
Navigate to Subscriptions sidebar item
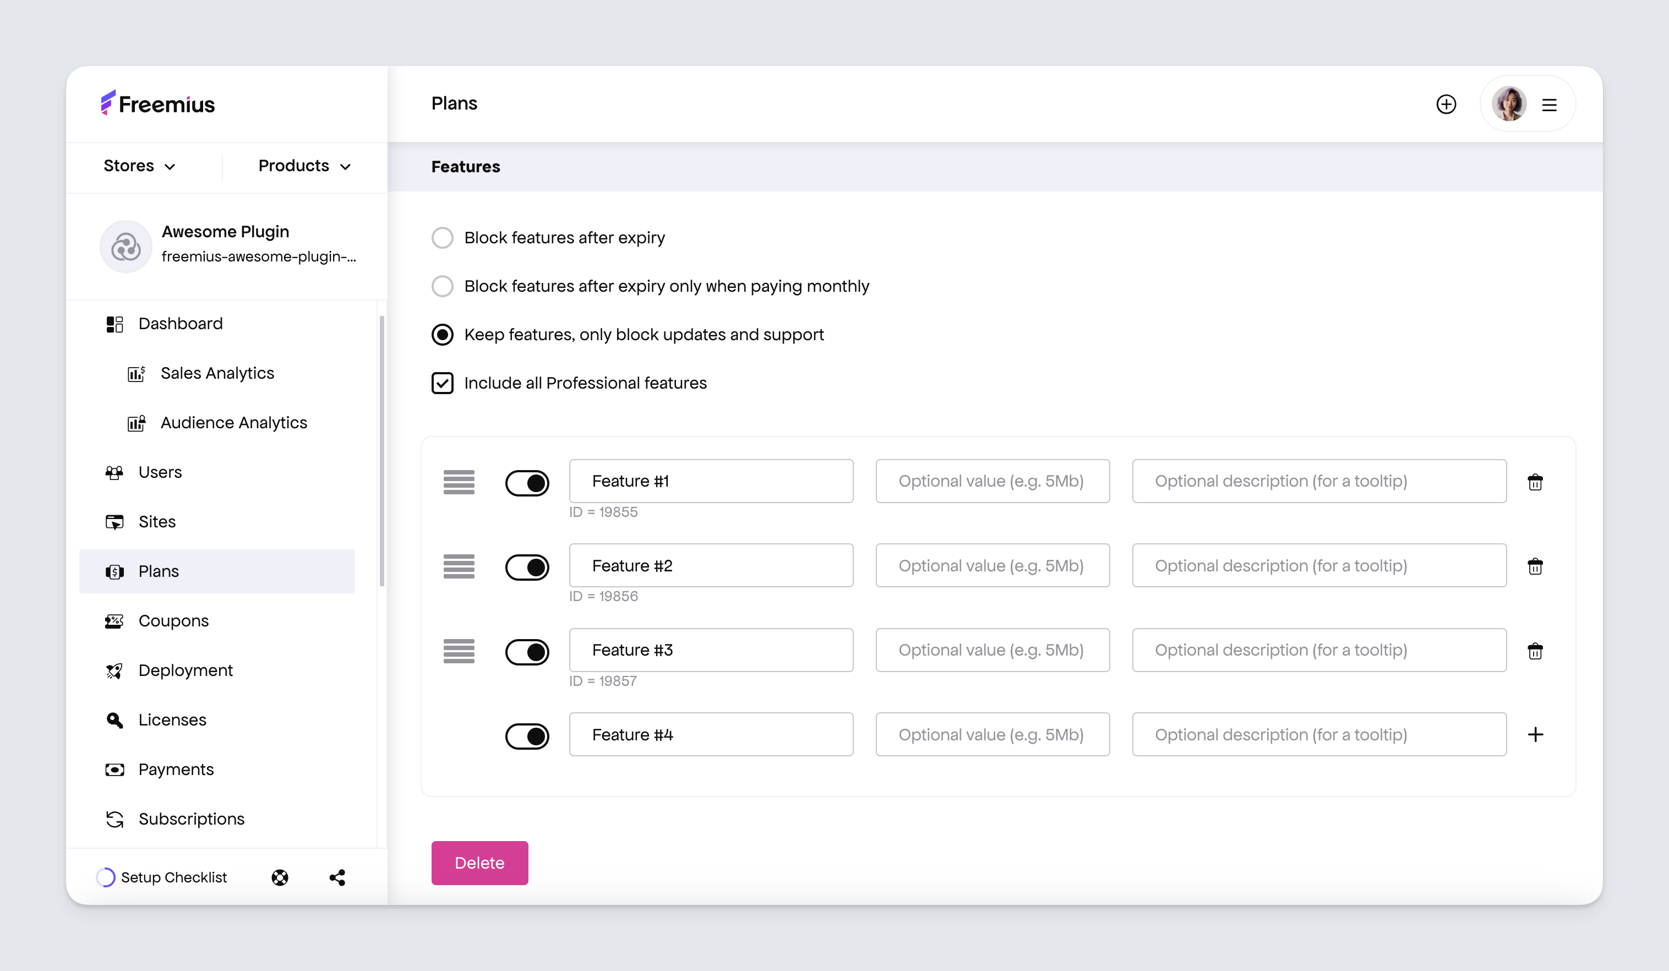(x=192, y=819)
